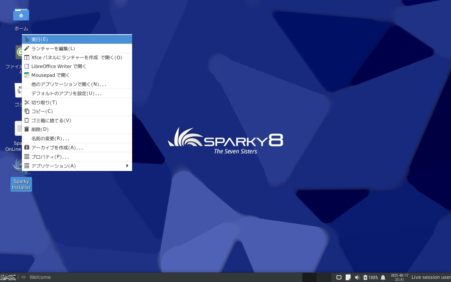Viewport: 451px width, 282px height.
Task: Click the panel clock showing 23:41
Action: [399, 277]
